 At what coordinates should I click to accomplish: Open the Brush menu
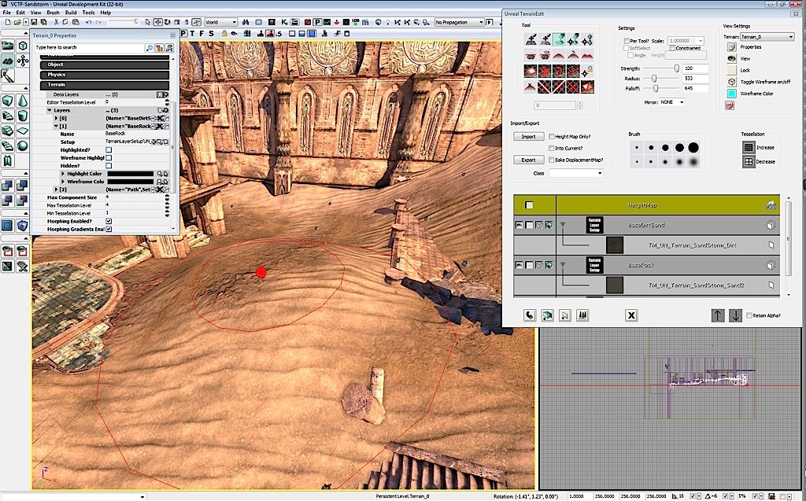click(x=53, y=13)
